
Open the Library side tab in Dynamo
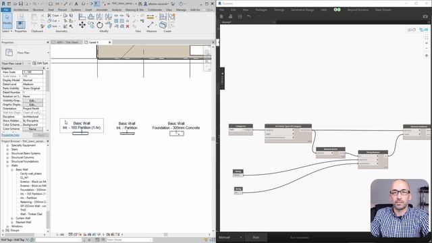click(x=222, y=78)
